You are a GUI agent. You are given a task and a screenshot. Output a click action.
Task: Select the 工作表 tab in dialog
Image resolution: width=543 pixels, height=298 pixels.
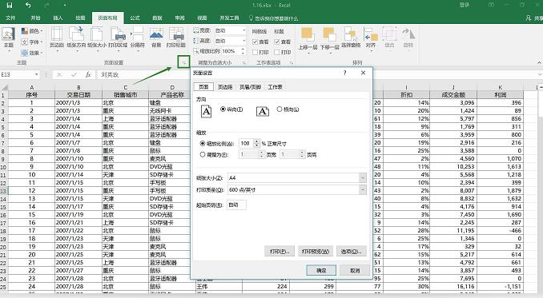tap(275, 87)
